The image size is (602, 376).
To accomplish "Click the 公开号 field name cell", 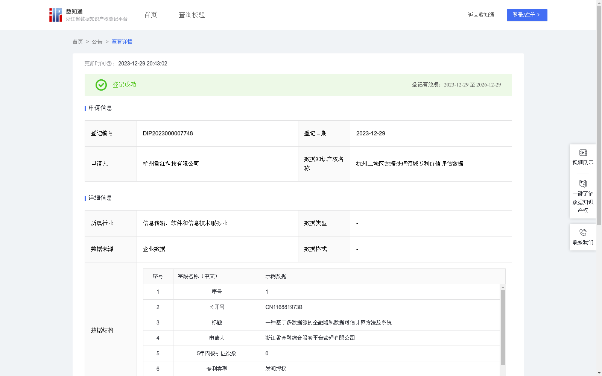I will (217, 307).
